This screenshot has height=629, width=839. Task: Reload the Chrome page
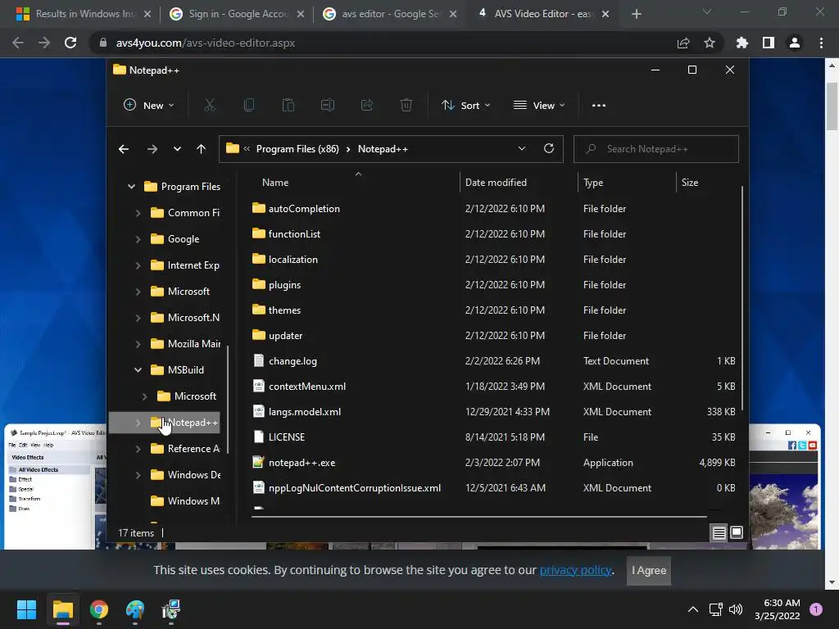point(70,43)
